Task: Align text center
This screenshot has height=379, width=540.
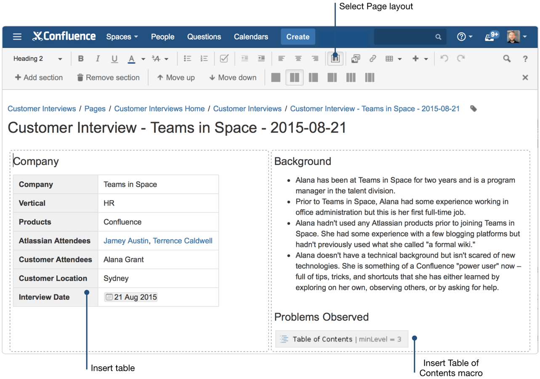Action: click(298, 59)
